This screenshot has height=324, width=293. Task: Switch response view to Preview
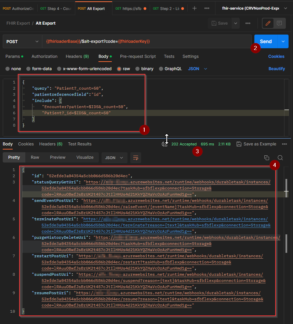tap(58, 157)
